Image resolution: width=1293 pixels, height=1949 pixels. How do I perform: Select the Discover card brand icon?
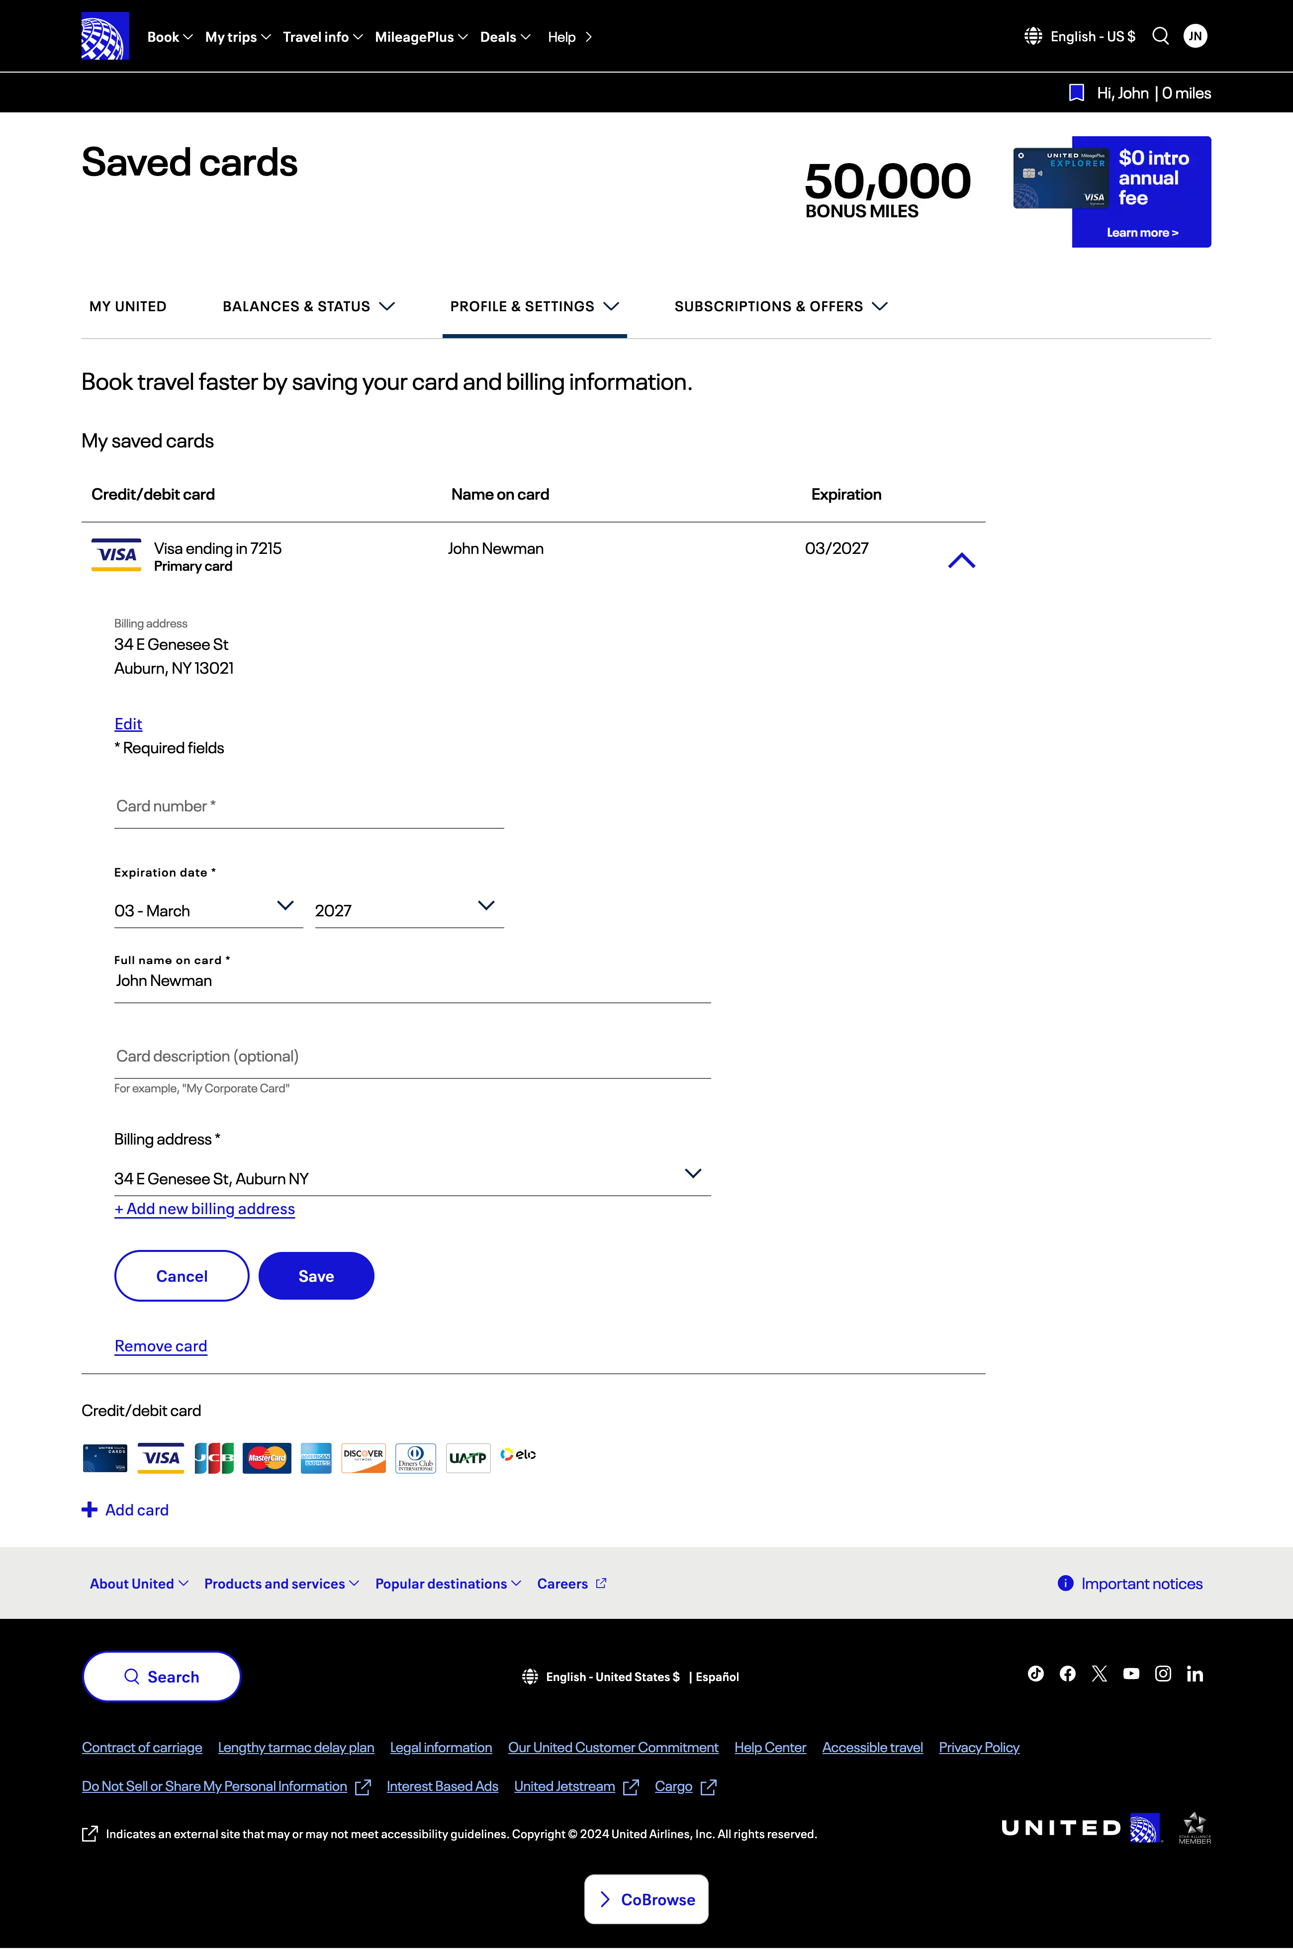363,1458
